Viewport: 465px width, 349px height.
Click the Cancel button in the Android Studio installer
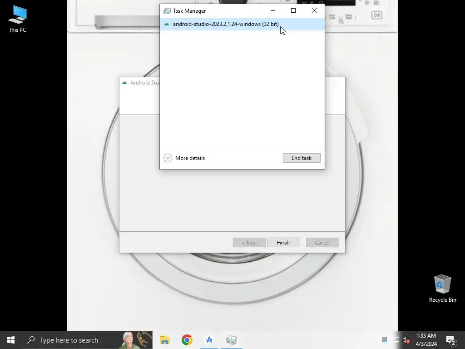click(x=322, y=243)
